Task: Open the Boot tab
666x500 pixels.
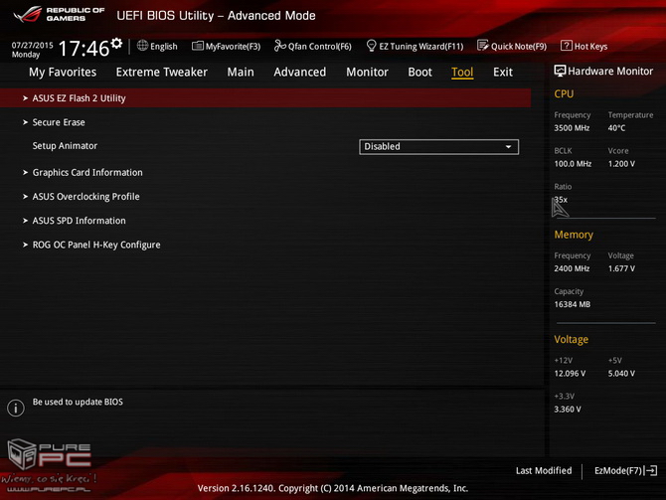Action: pyautogui.click(x=420, y=73)
